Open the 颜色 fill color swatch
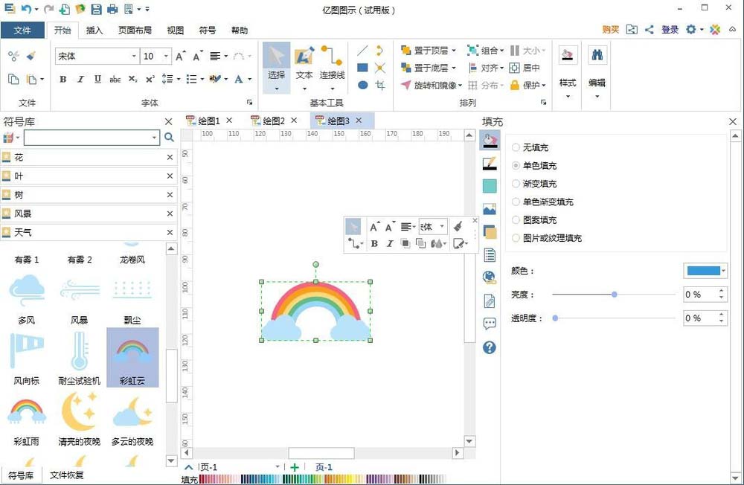The width and height of the screenshot is (744, 485). tap(704, 270)
